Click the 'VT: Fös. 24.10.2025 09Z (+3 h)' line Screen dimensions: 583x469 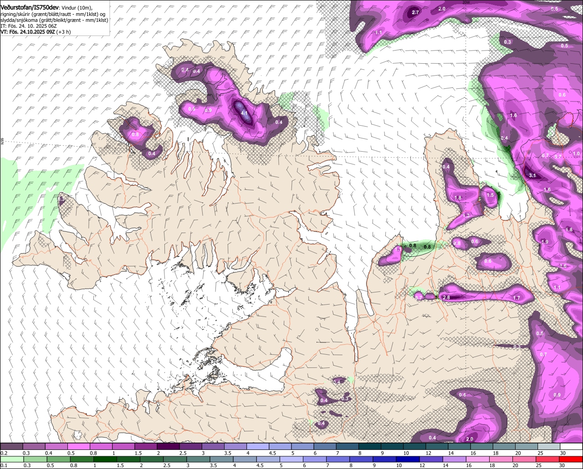36,32
